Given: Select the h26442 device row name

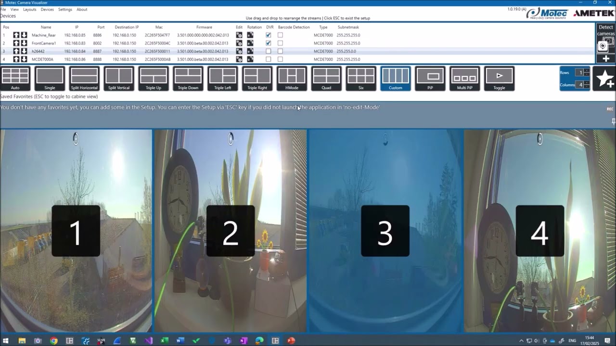Looking at the screenshot, I should (38, 51).
